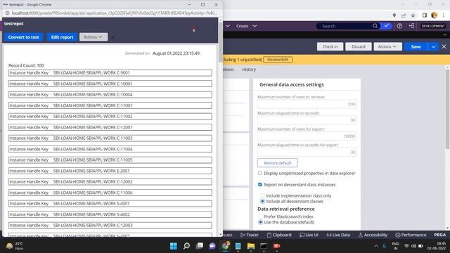Select row with WORK S-4002
Screen dimensions: 450x253
pyautogui.click(x=110, y=214)
